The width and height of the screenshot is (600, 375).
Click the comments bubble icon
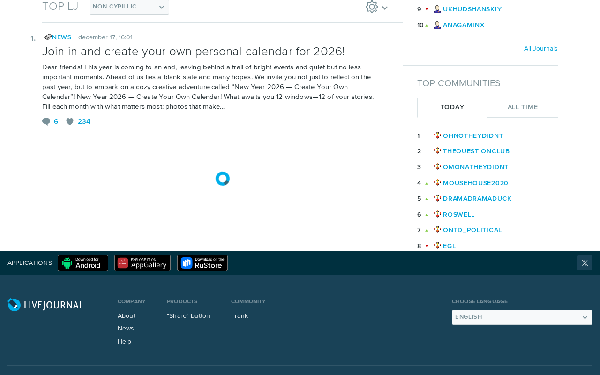tap(46, 122)
